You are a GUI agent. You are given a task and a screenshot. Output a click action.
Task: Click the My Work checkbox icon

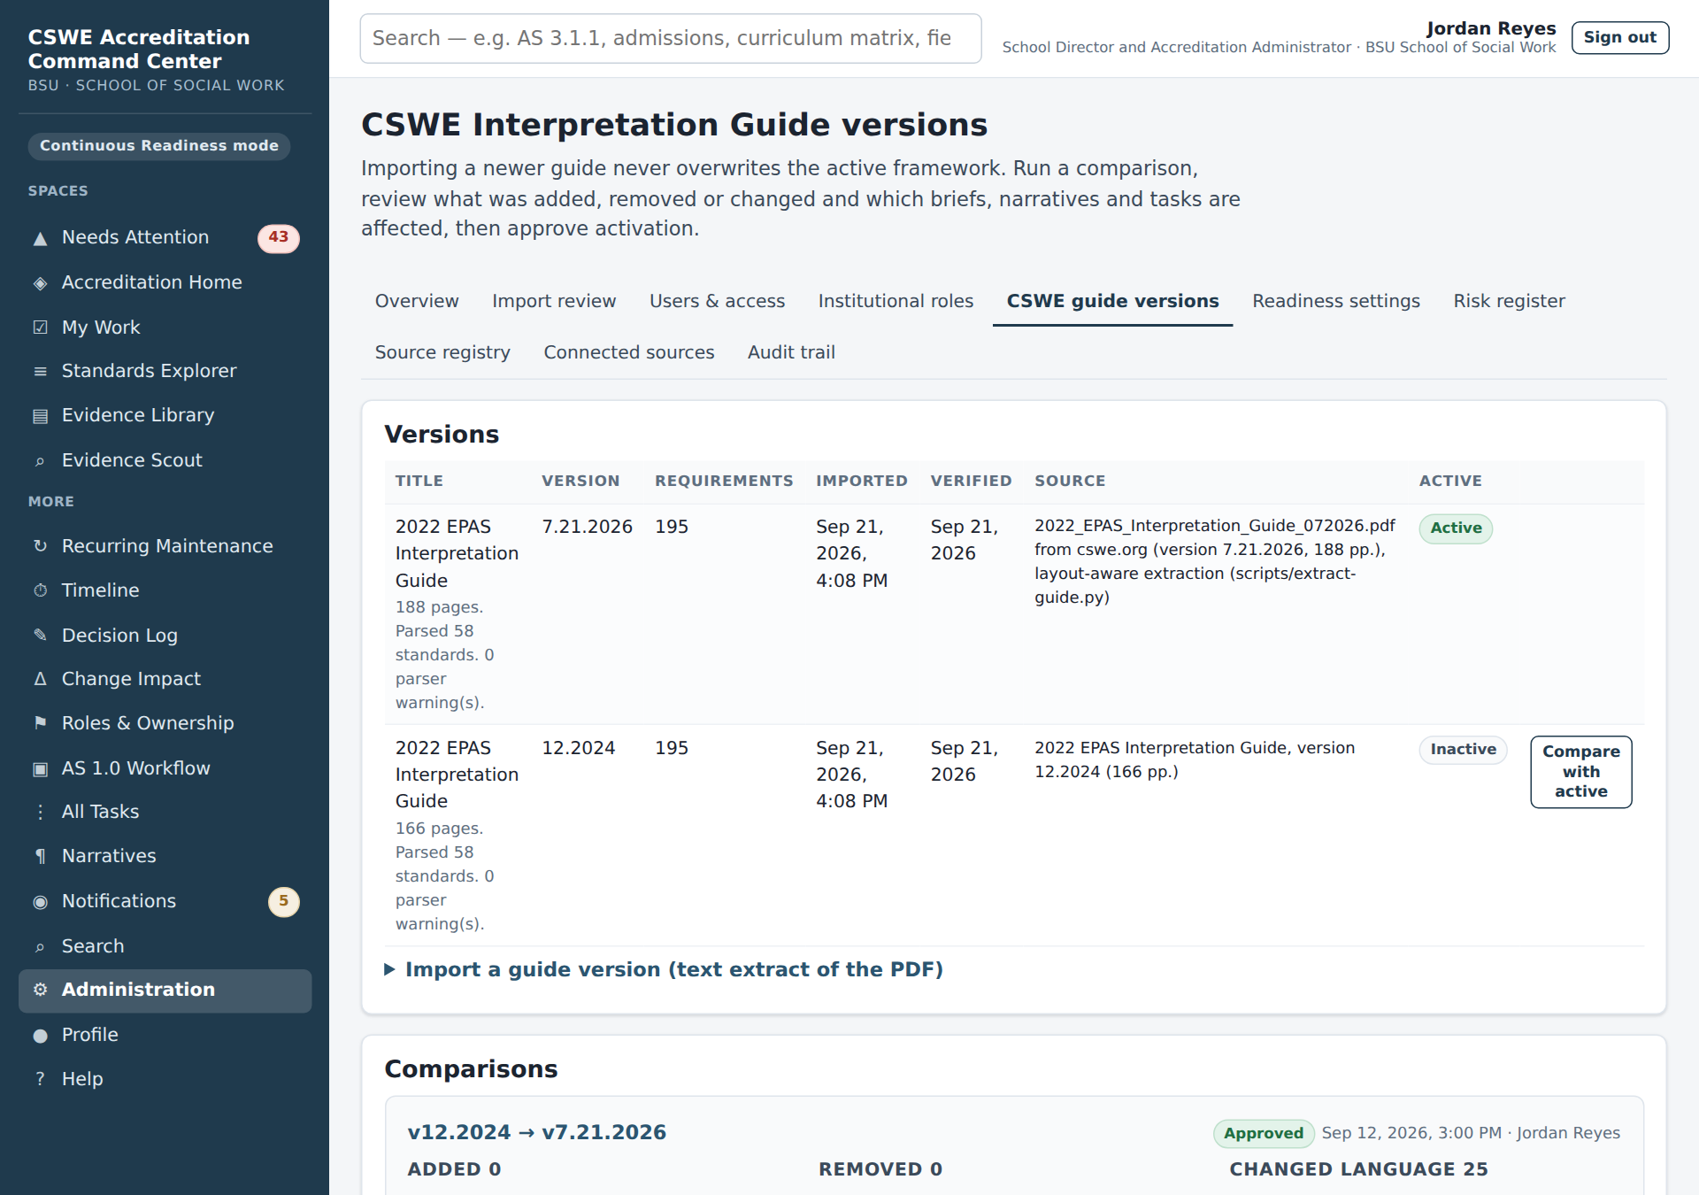tap(40, 328)
